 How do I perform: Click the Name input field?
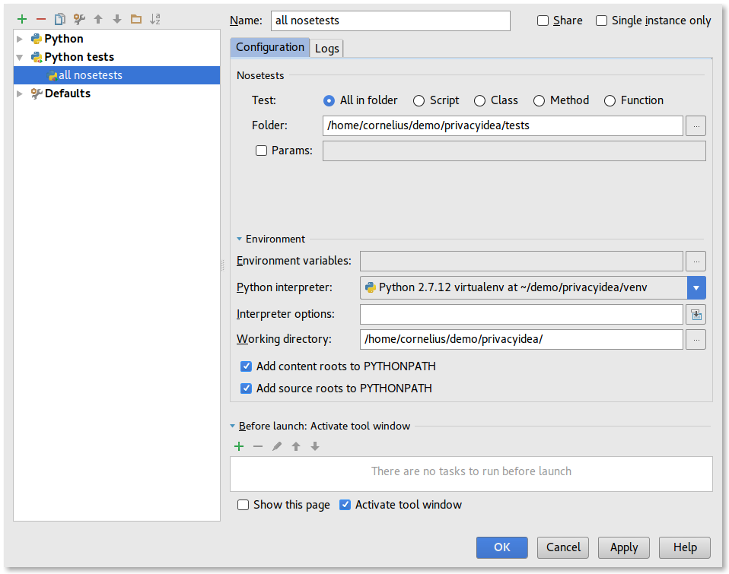390,21
